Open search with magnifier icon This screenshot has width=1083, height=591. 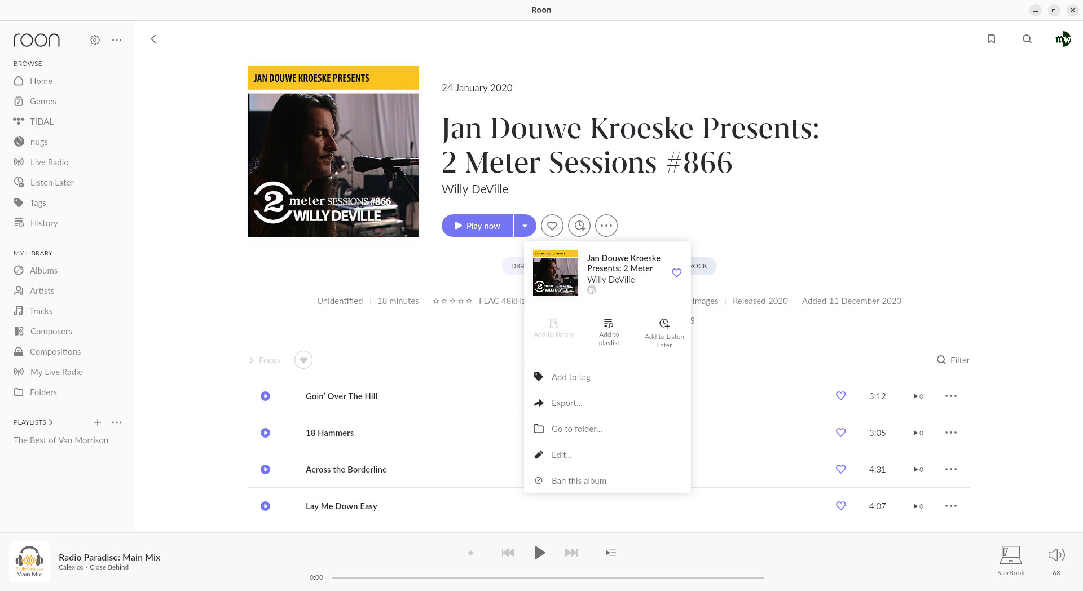[x=1027, y=39]
